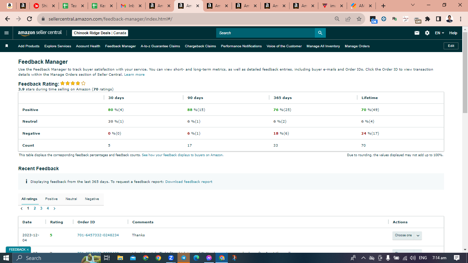Go back using browser back arrow
The width and height of the screenshot is (468, 263).
click(x=8, y=19)
